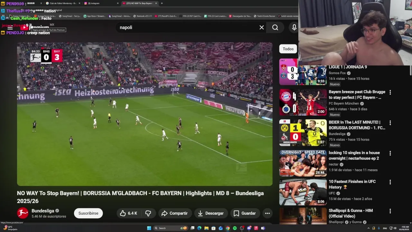Open Discord from the taskbar
This screenshot has height=232, width=412.
tap(249, 228)
